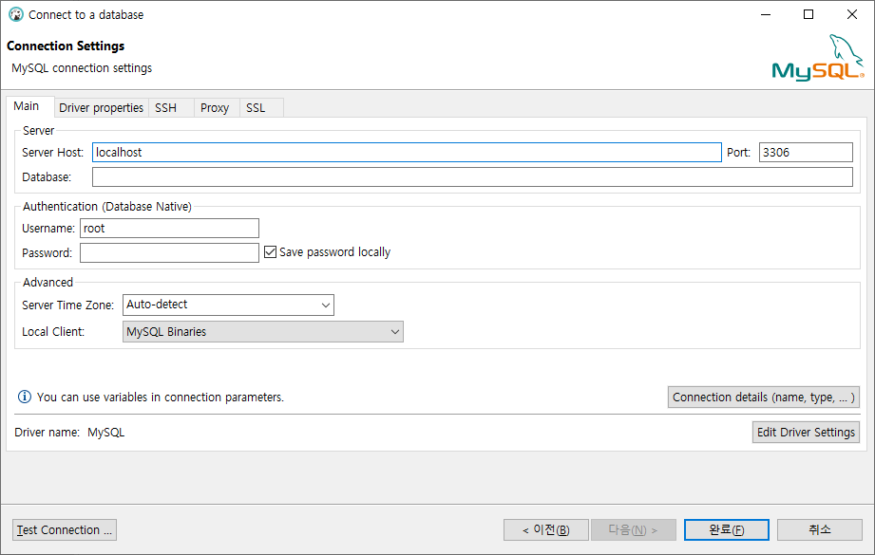The image size is (875, 555).
Task: Focus the Username field containing root
Action: coord(170,228)
